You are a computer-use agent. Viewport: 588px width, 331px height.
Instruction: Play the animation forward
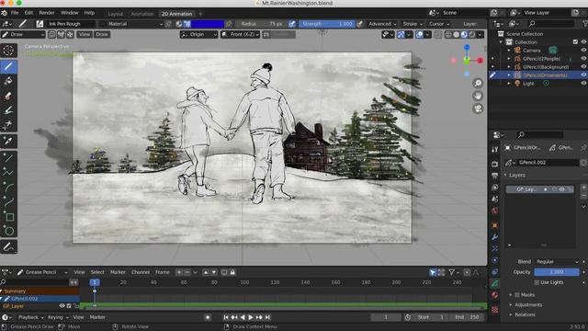point(251,317)
